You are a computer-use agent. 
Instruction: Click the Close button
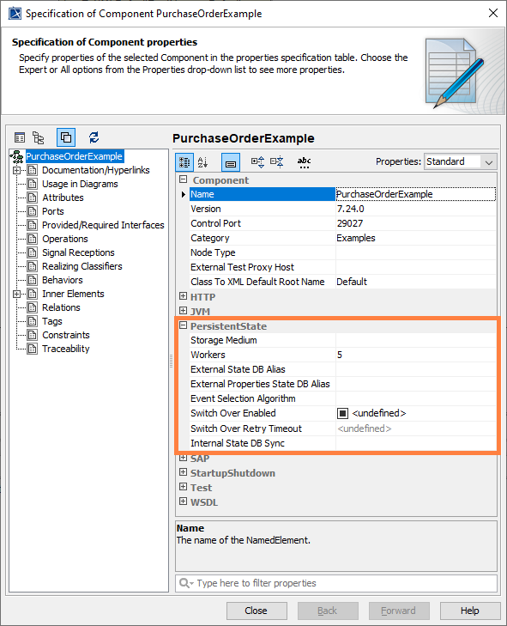click(257, 611)
